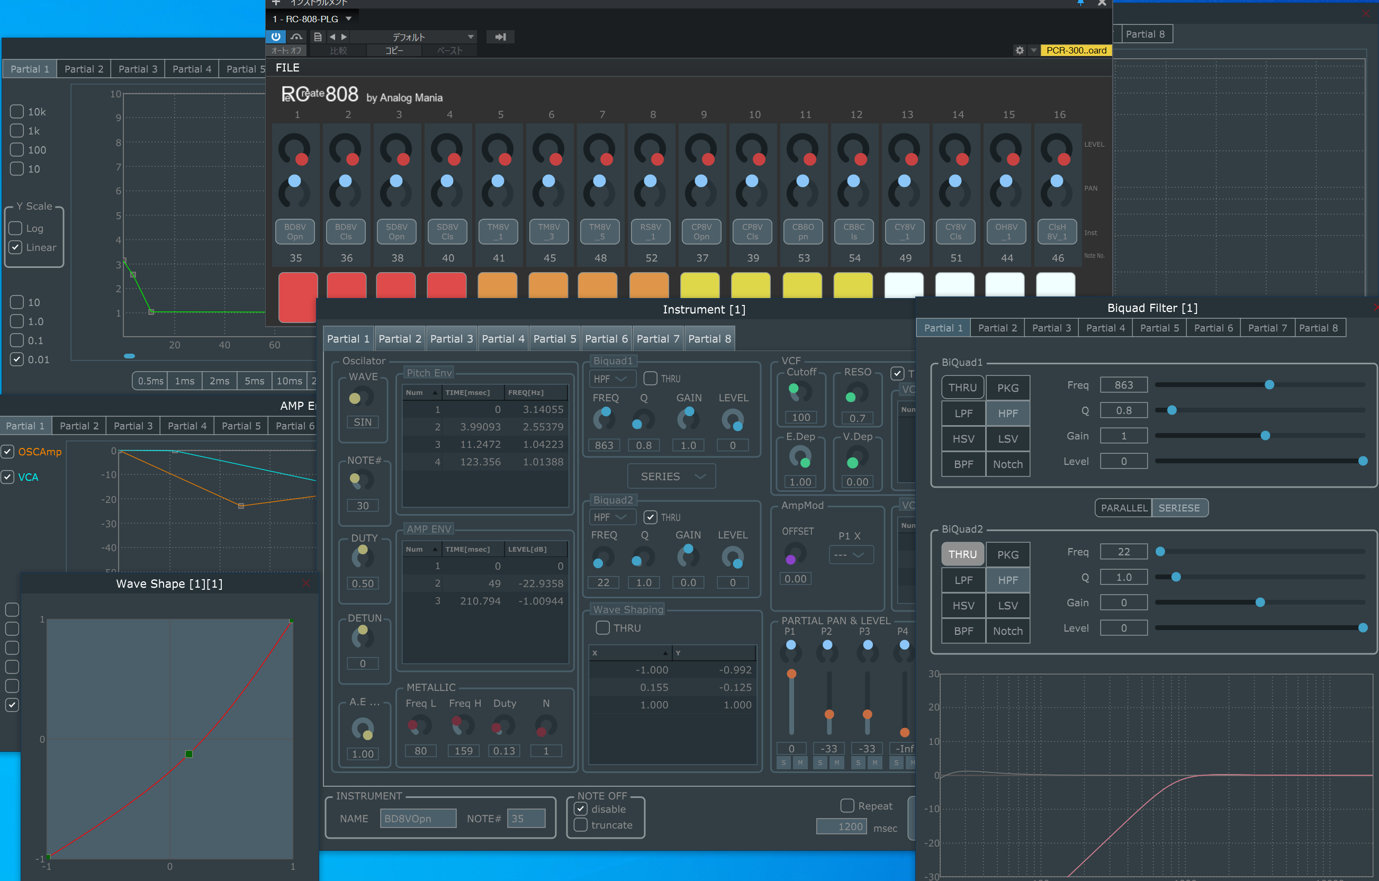Open the FILE menu of RC-808
Viewport: 1379px width, 881px height.
coord(287,68)
